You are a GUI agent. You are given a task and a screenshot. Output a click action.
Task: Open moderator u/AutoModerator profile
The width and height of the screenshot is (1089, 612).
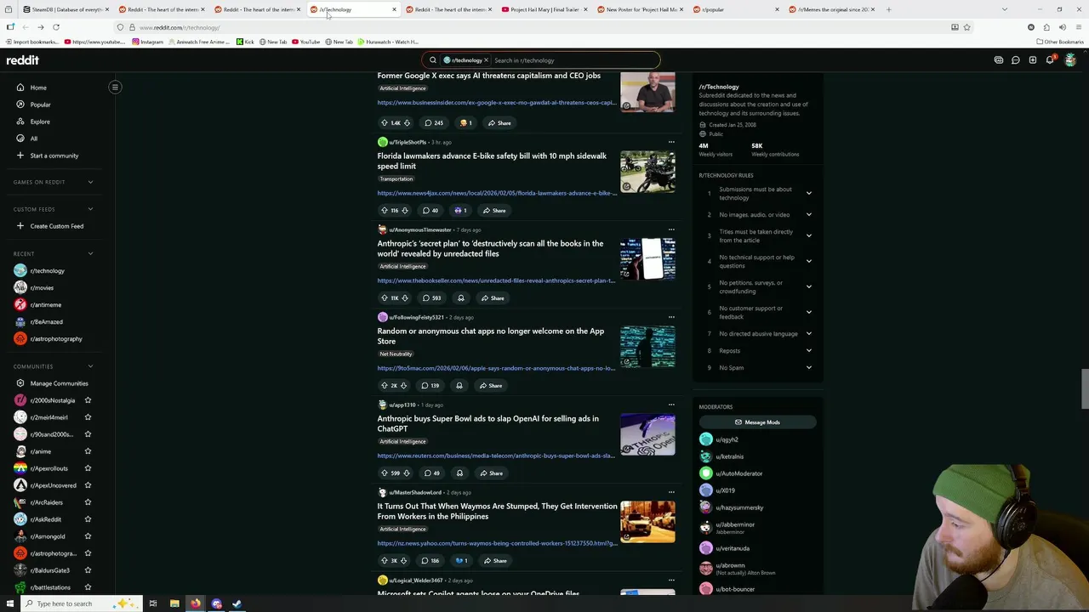738,473
